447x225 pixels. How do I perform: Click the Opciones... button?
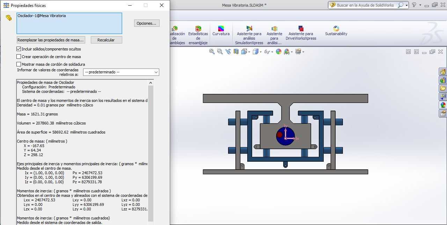tap(147, 23)
